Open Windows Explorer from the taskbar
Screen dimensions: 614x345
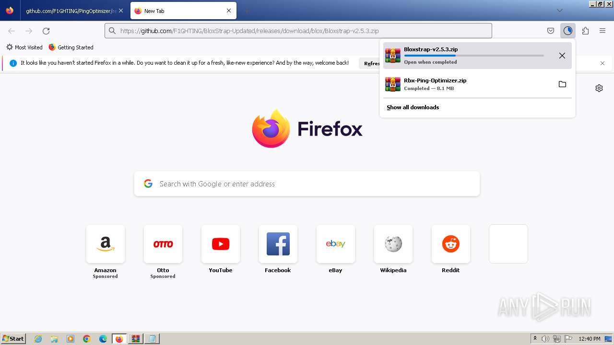click(54, 339)
